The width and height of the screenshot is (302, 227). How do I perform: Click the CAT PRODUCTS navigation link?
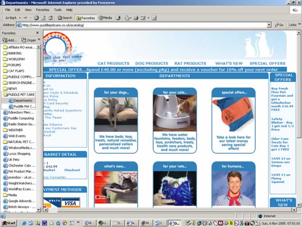click(x=114, y=63)
